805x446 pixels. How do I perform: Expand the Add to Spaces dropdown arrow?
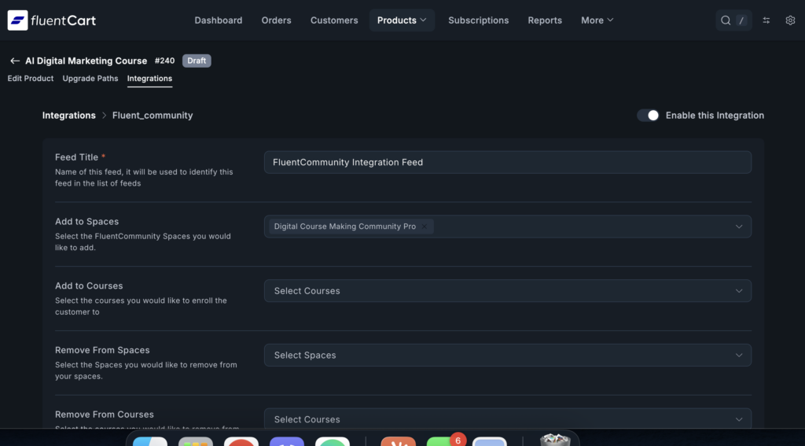pyautogui.click(x=739, y=227)
